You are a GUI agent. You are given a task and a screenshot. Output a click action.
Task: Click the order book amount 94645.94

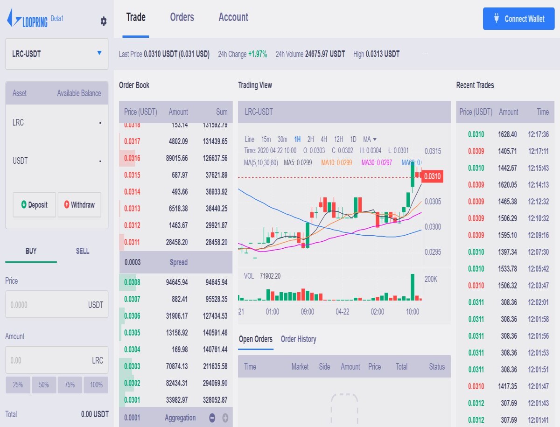pos(177,282)
